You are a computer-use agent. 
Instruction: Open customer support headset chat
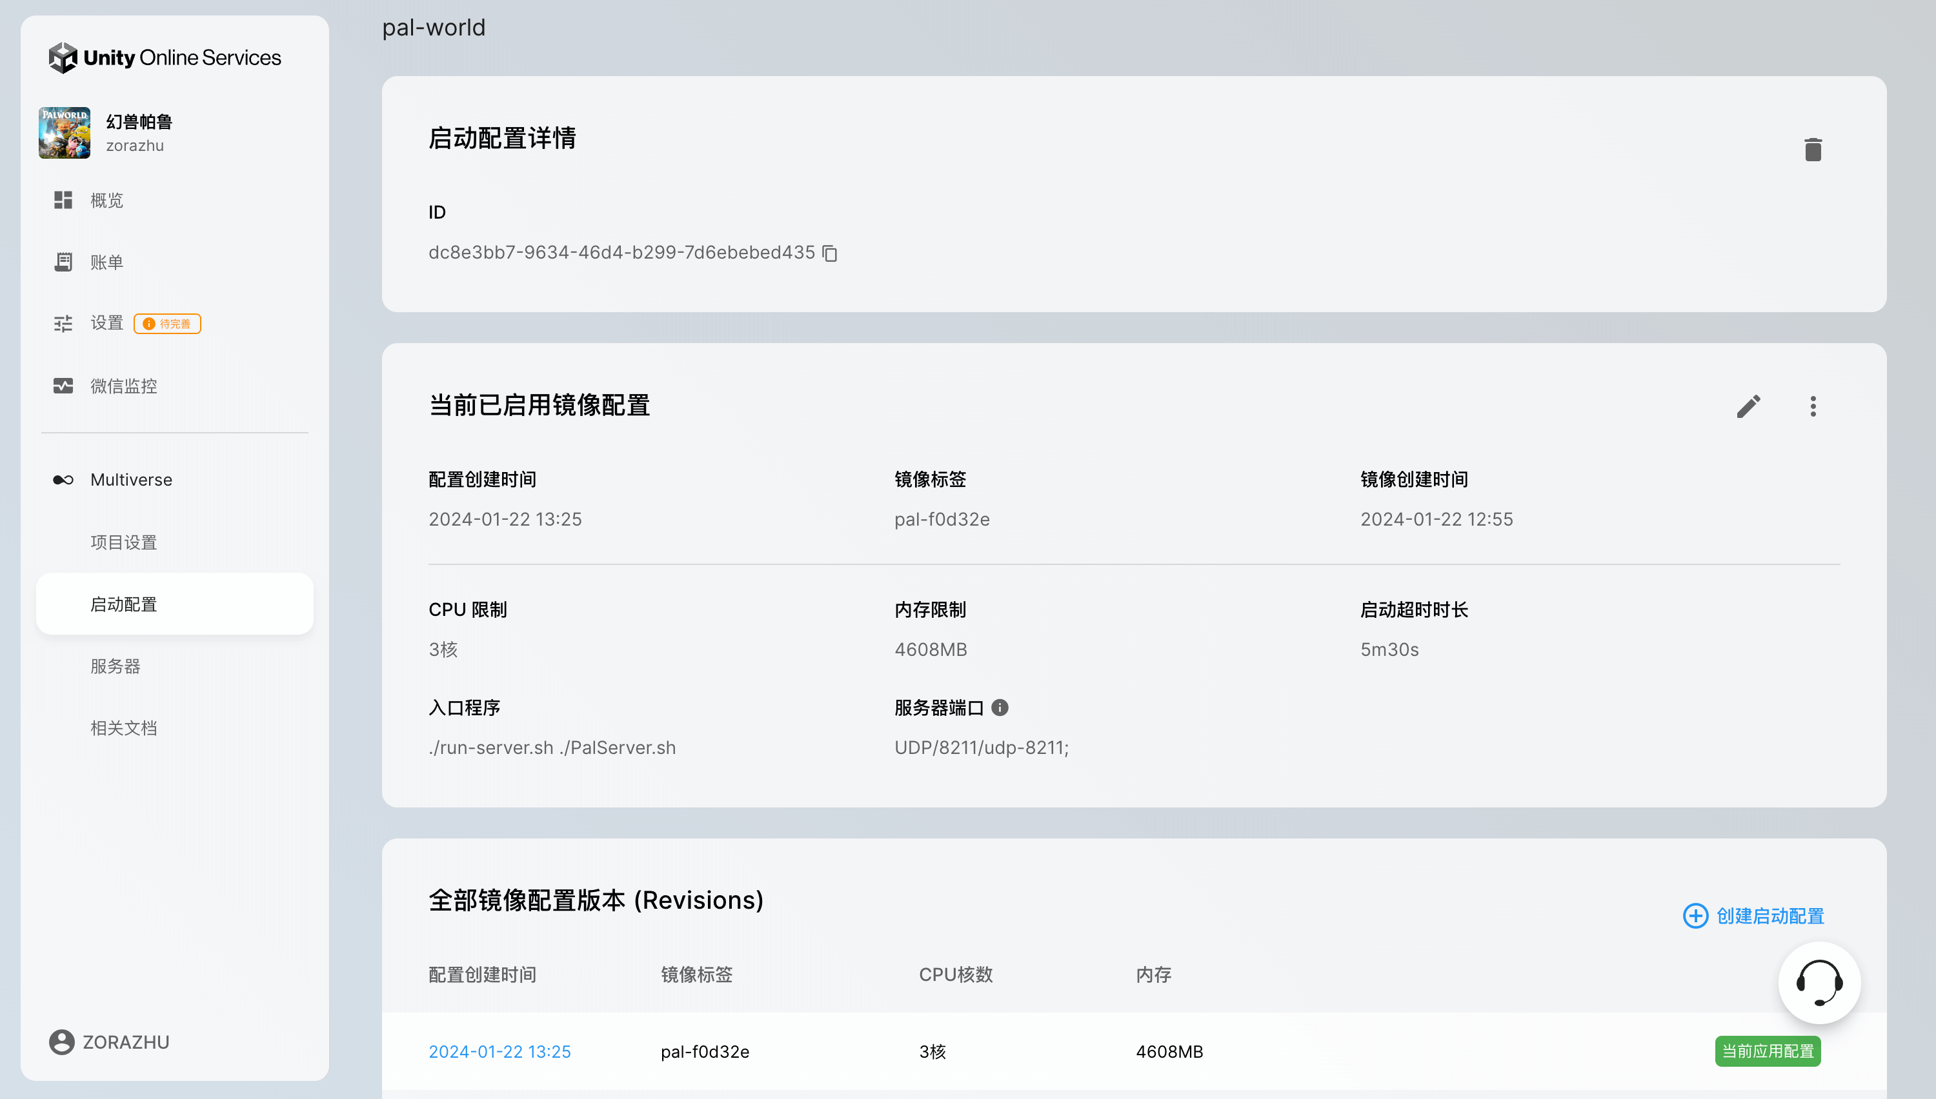click(x=1819, y=983)
